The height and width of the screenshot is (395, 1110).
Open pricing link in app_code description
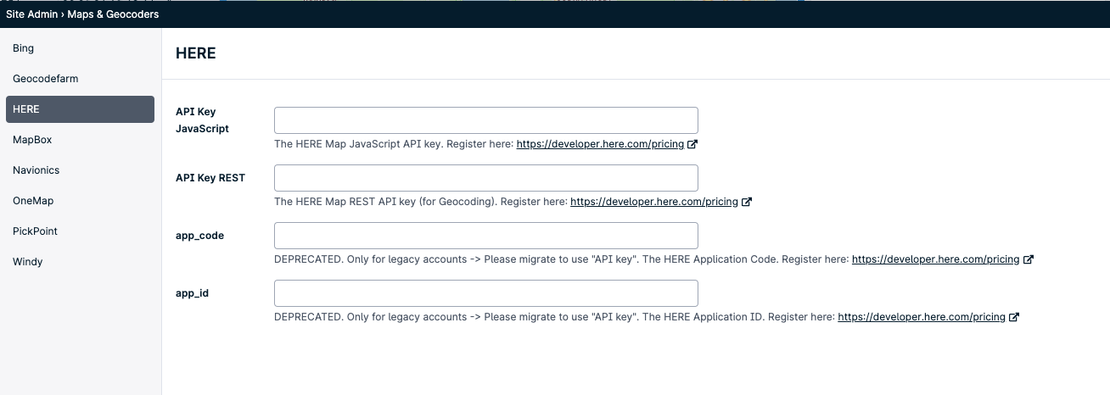[x=935, y=259]
